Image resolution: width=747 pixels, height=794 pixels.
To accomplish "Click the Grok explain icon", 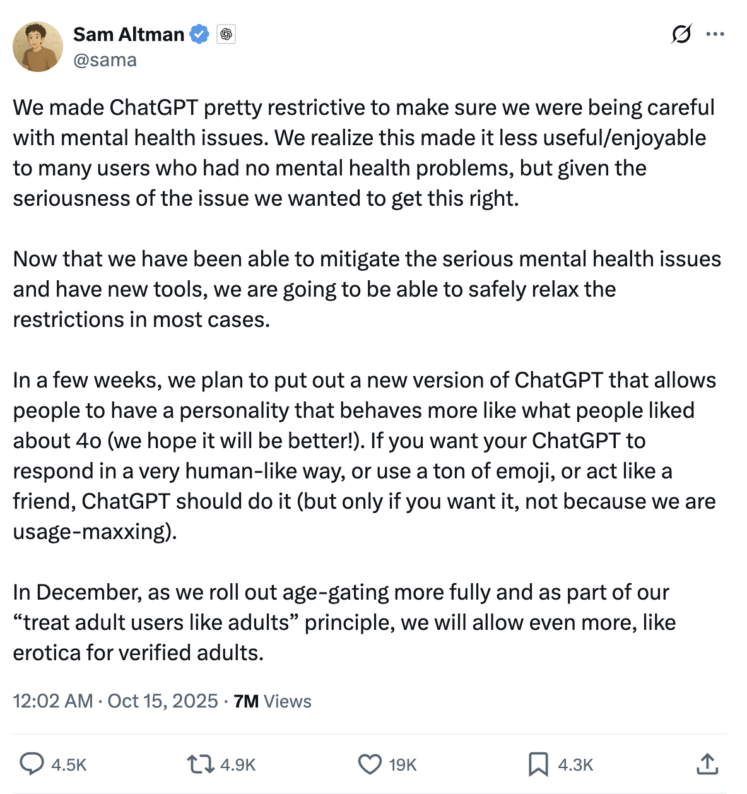I will (681, 34).
